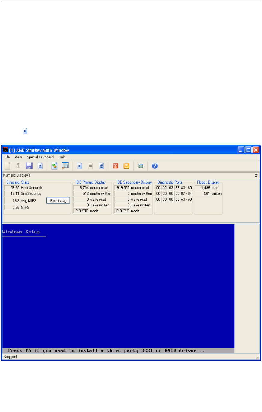Click the blank new document toolbar icon
This screenshot has width=262, height=412.
8,166
